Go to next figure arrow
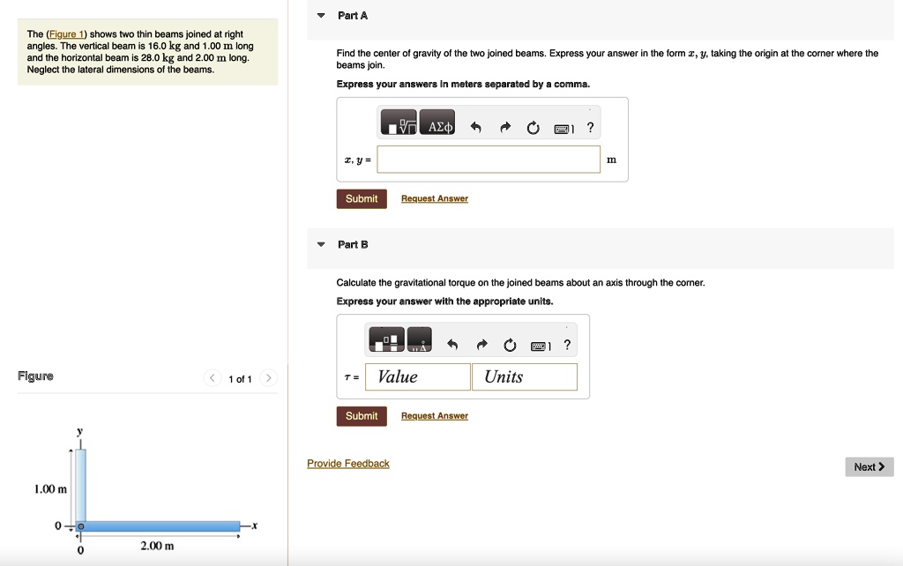This screenshot has width=903, height=566. pyautogui.click(x=269, y=379)
